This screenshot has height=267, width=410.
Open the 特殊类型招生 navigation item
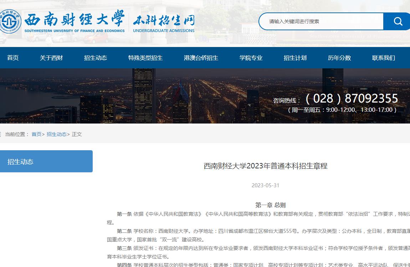tap(145, 58)
